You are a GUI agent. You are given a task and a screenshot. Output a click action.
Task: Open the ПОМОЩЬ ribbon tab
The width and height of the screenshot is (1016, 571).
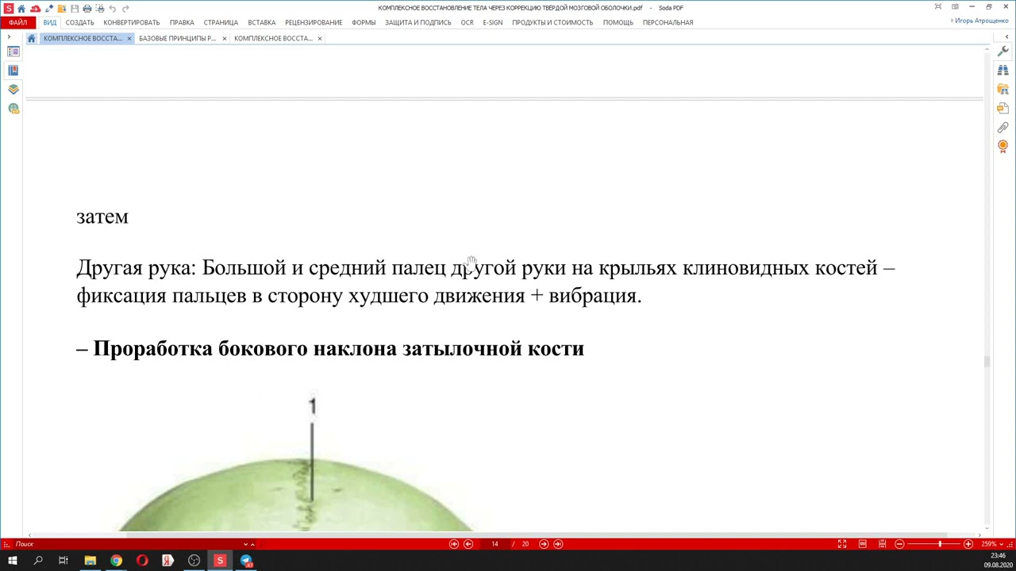coord(618,22)
